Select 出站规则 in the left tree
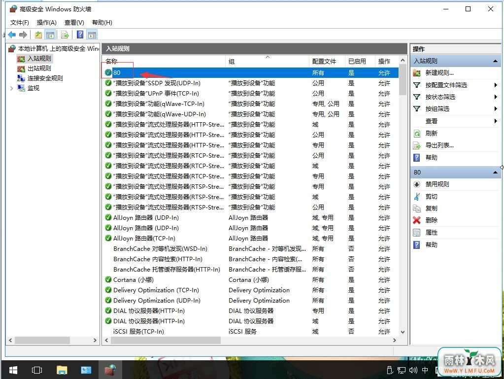The height and width of the screenshot is (379, 504). (39, 69)
